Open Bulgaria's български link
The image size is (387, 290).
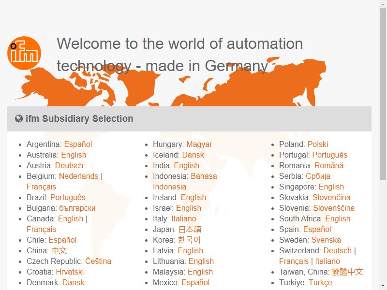[x=77, y=208]
